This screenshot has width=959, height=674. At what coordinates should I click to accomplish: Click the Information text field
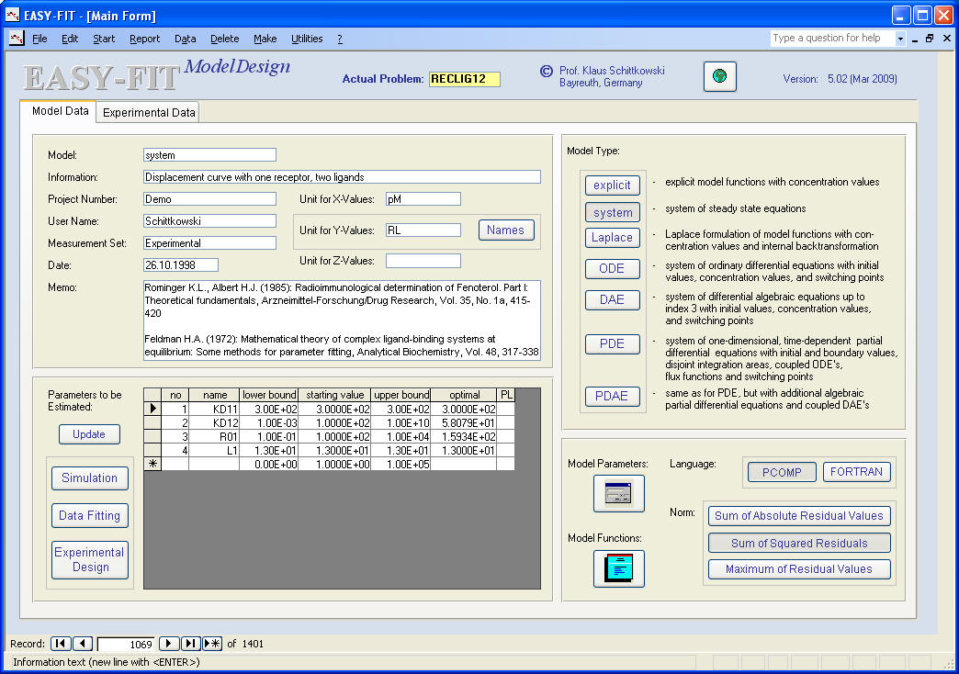click(x=342, y=177)
